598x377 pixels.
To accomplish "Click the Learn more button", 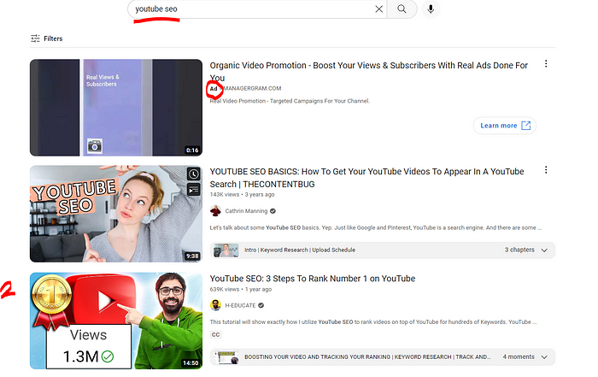I will point(505,126).
